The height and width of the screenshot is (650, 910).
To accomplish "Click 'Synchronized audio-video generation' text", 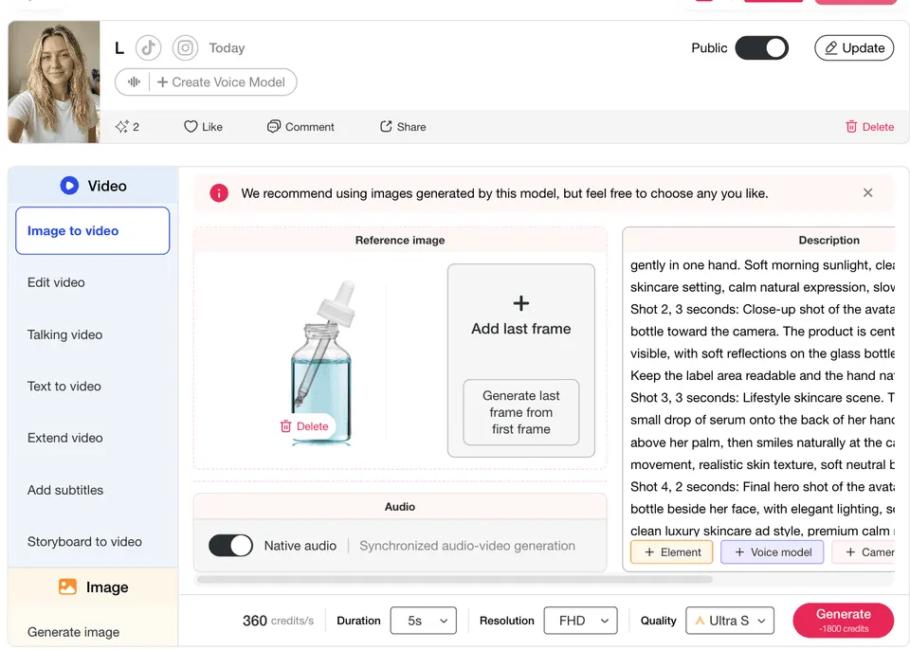I will click(x=467, y=546).
